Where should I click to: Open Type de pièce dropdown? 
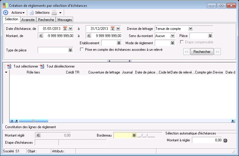coord(70,50)
